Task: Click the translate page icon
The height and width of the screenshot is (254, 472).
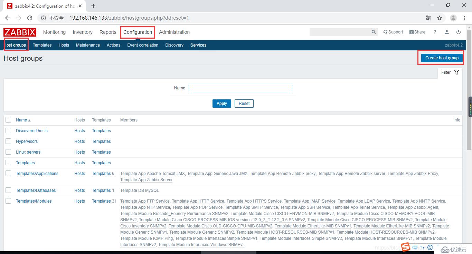Action: pyautogui.click(x=428, y=18)
